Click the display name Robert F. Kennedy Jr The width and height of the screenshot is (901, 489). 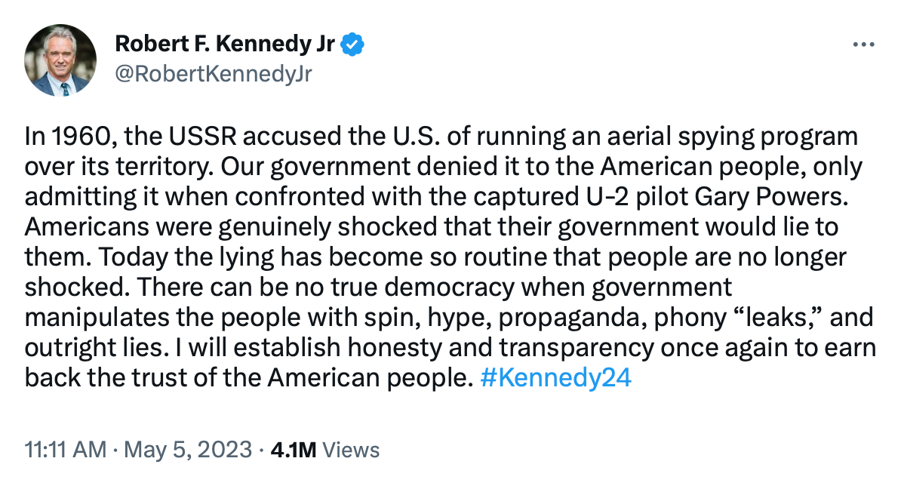[224, 45]
